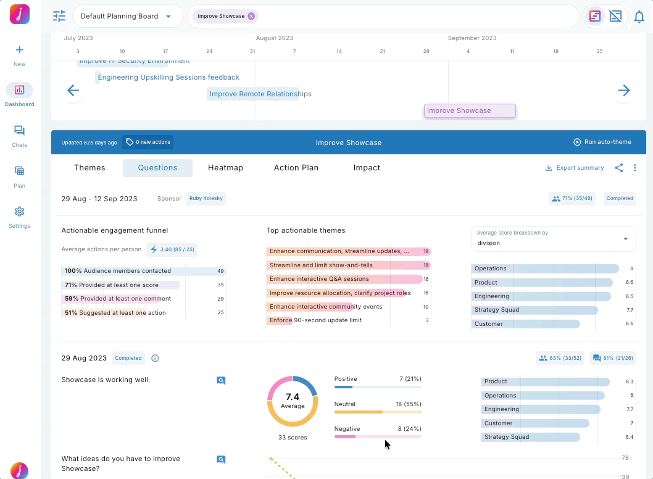The image size is (653, 479).
Task: Click the New plus icon
Action: coord(19,55)
